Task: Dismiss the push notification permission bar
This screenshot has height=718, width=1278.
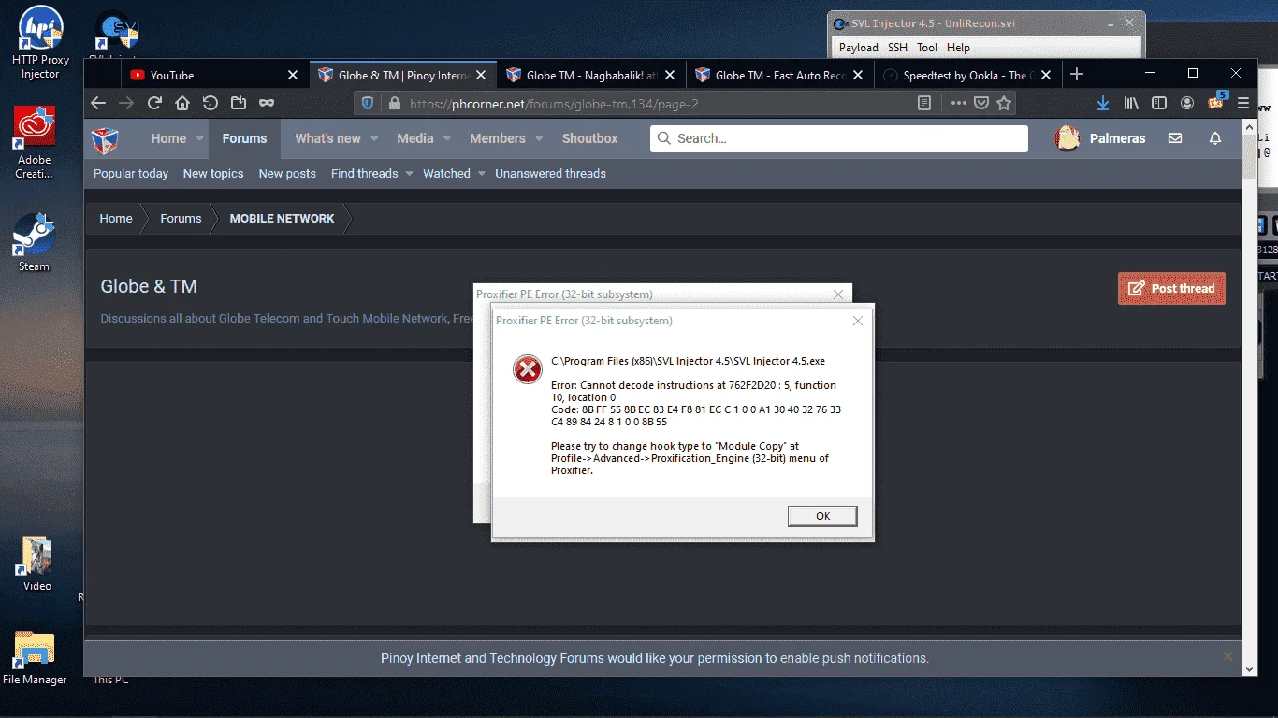Action: coord(1228,657)
